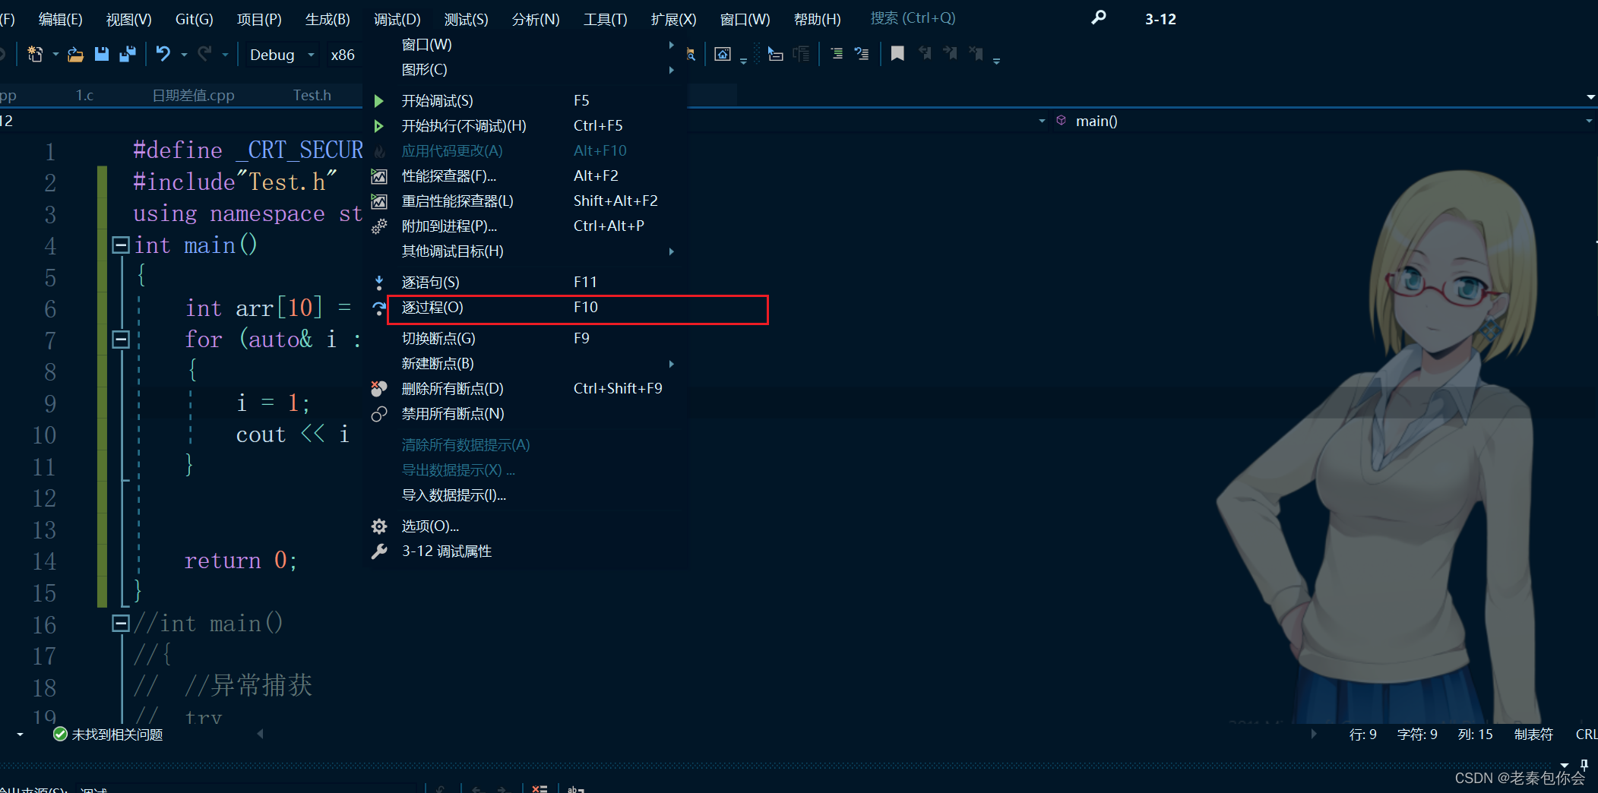This screenshot has height=793, width=1598.
Task: Open the 生成(B) menu bar item
Action: [x=328, y=19]
